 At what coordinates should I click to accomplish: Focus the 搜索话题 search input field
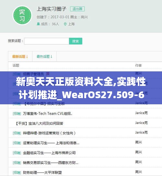point(47,41)
